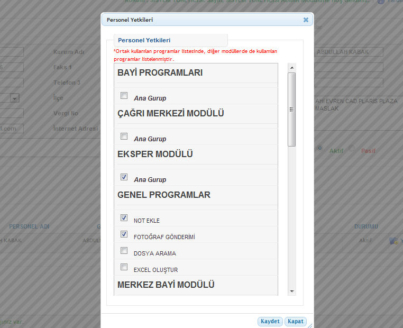Viewport: 403px width, 328px height.
Task: Click the Kapat button
Action: [295, 321]
